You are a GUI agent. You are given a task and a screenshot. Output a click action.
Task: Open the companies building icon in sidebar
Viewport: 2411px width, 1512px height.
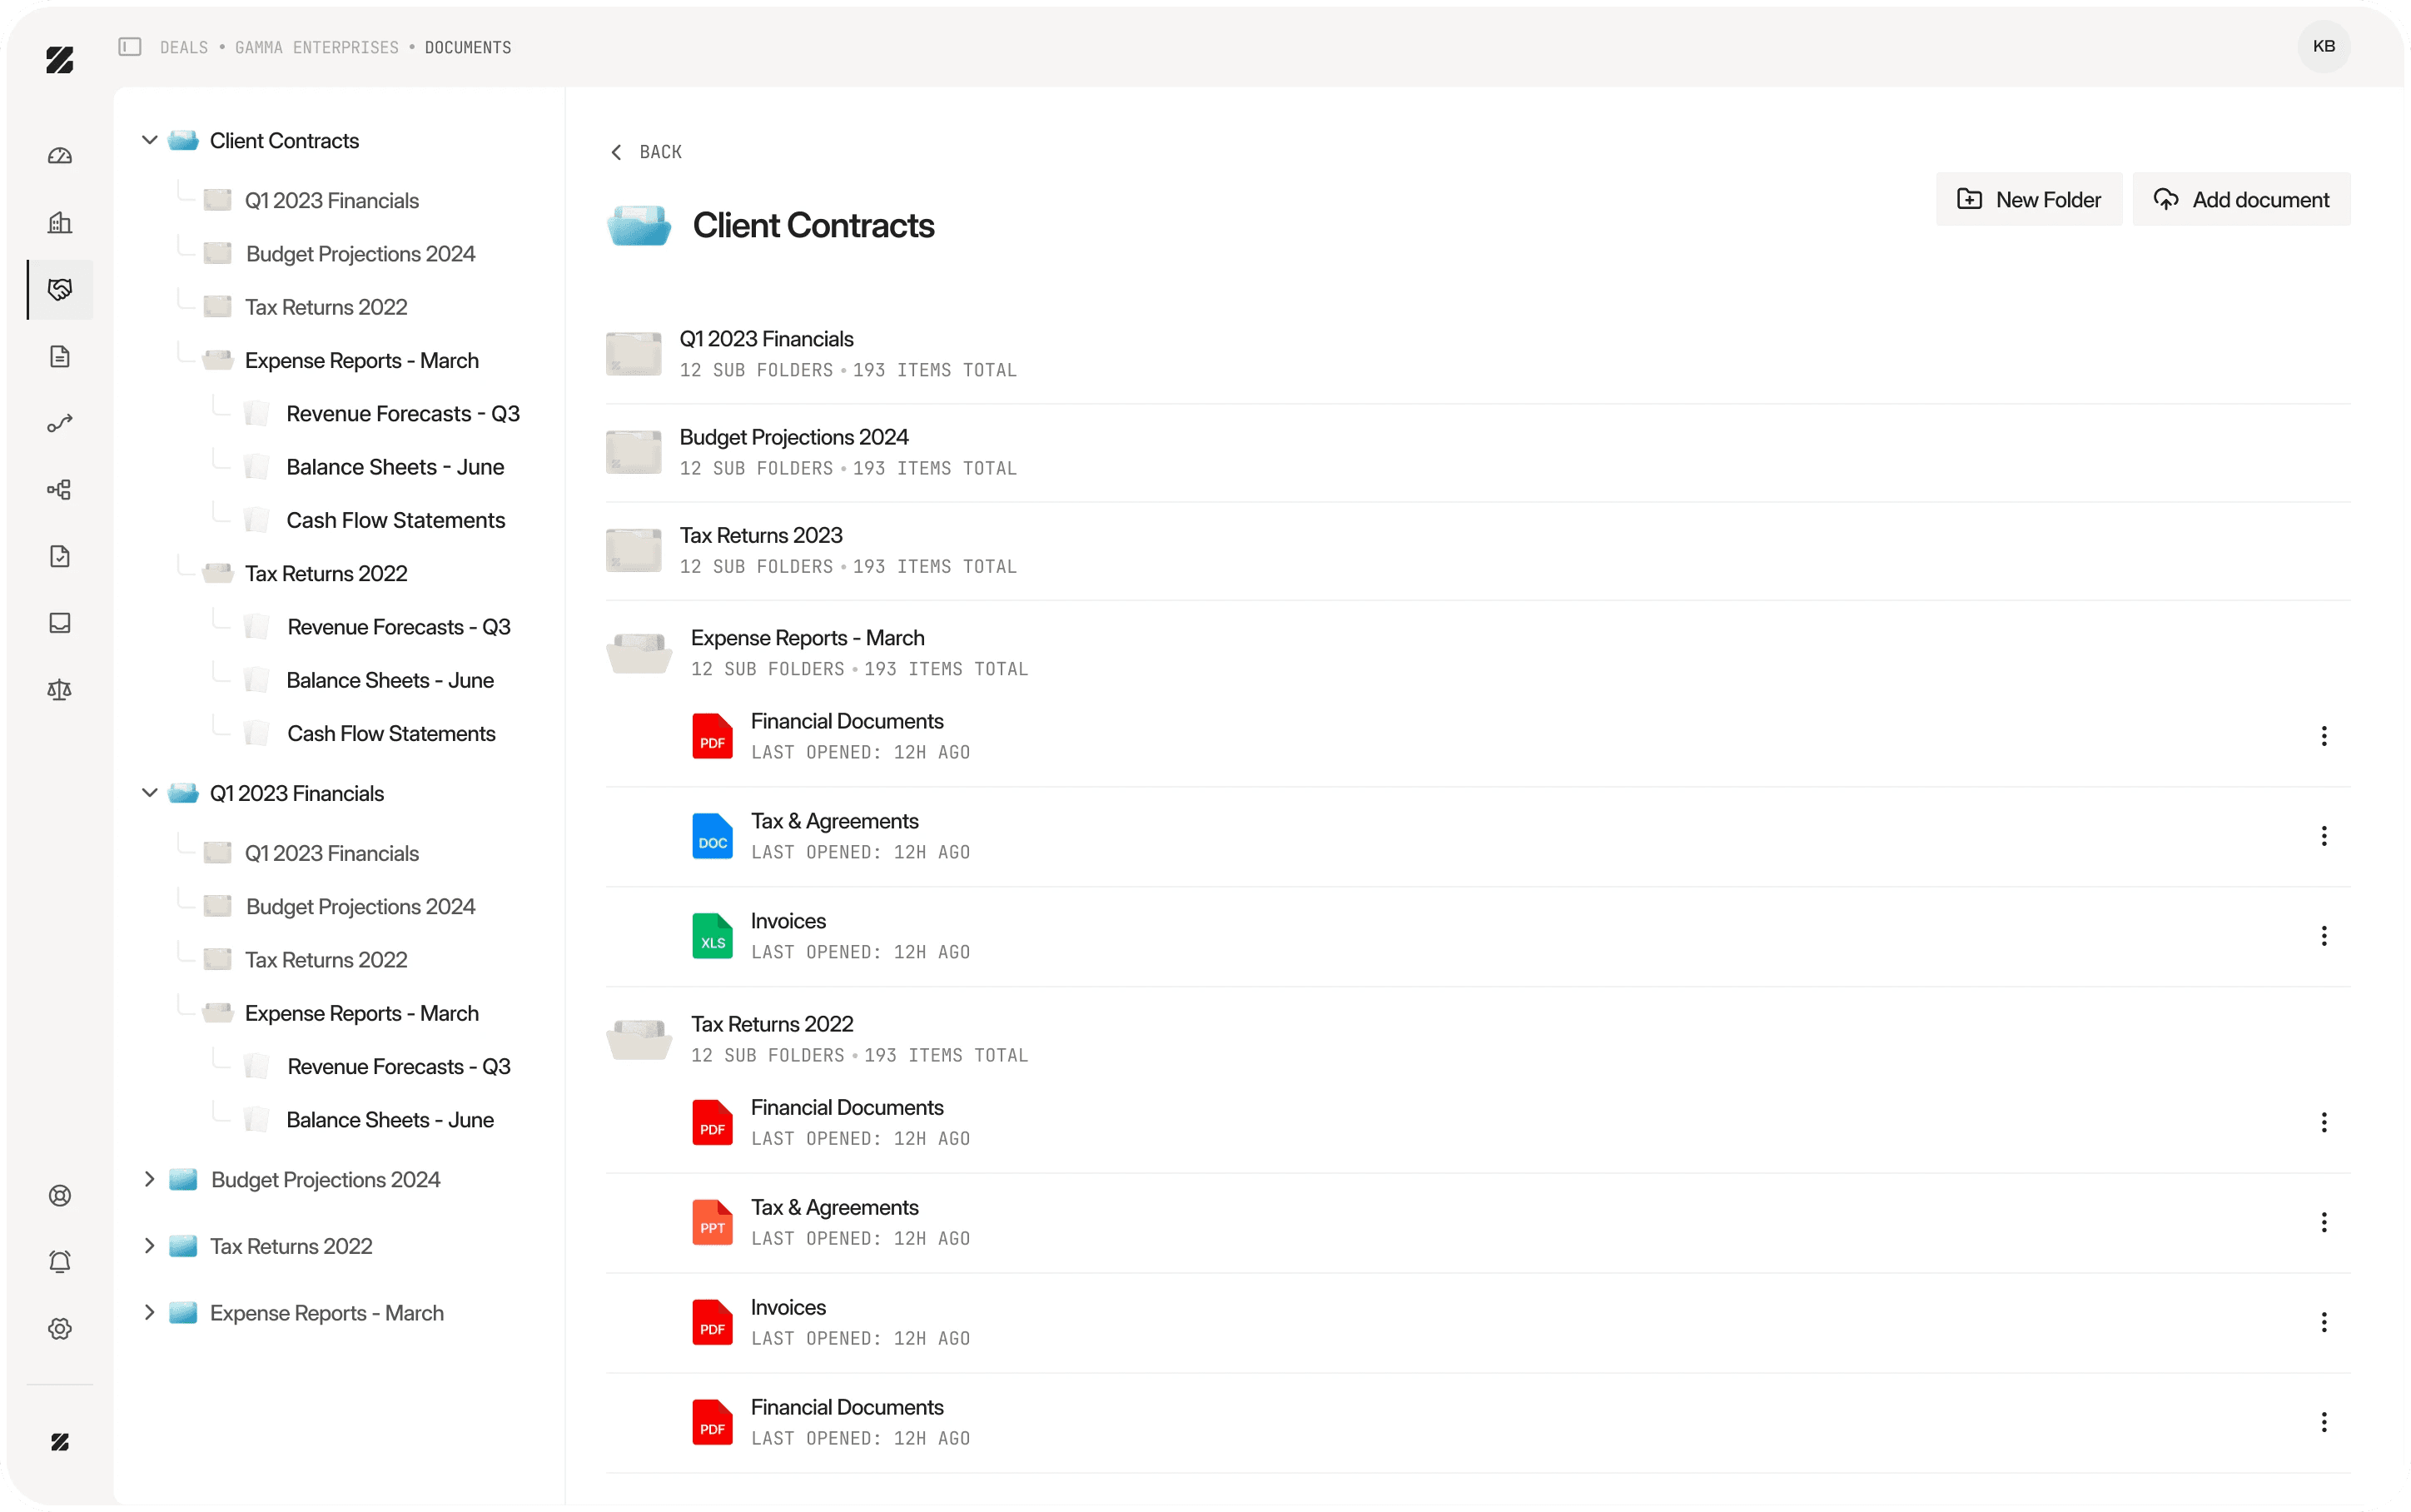point(60,222)
